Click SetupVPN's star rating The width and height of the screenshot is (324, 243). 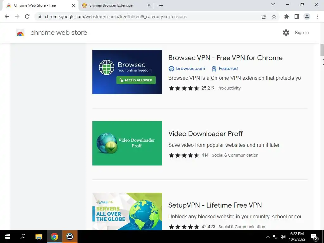point(184,227)
